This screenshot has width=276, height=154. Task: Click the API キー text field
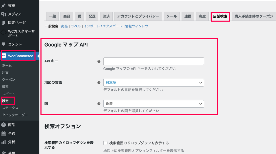[x=154, y=61]
